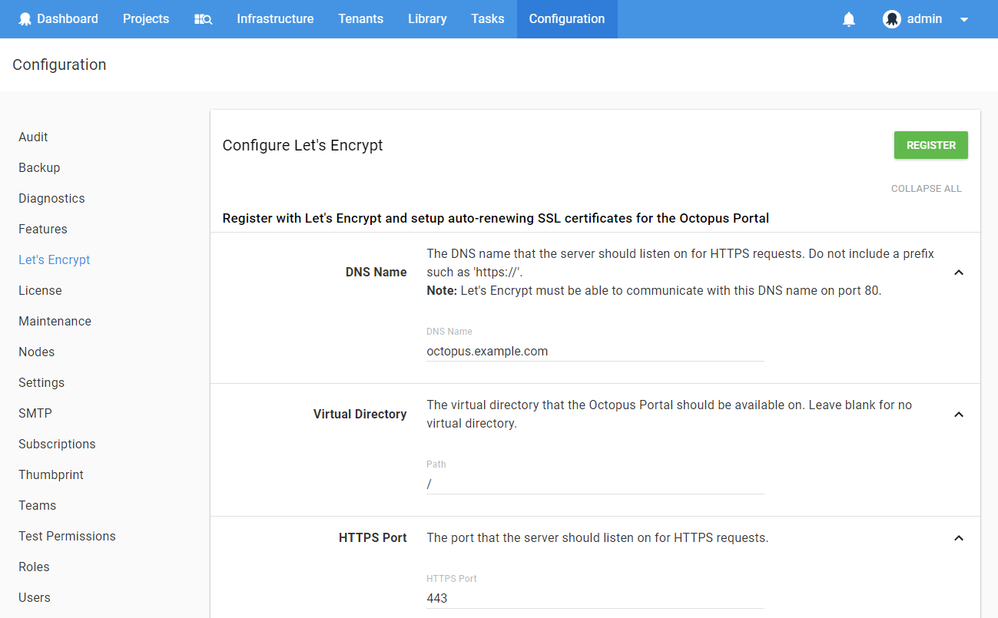
Task: Open the Tasks tab
Action: click(488, 19)
